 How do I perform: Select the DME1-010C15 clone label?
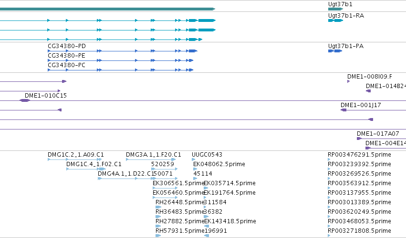(x=46, y=96)
